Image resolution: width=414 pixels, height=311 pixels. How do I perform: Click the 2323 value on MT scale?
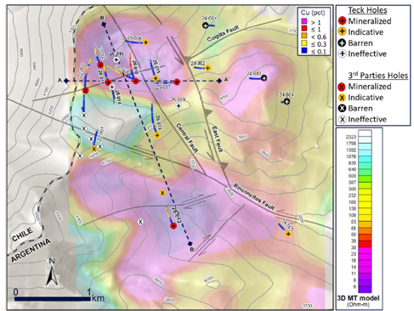pyautogui.click(x=351, y=137)
